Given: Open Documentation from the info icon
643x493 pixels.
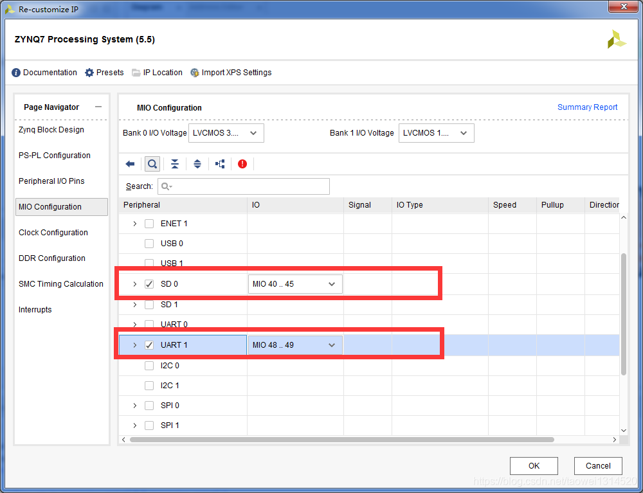Looking at the screenshot, I should tap(44, 73).
